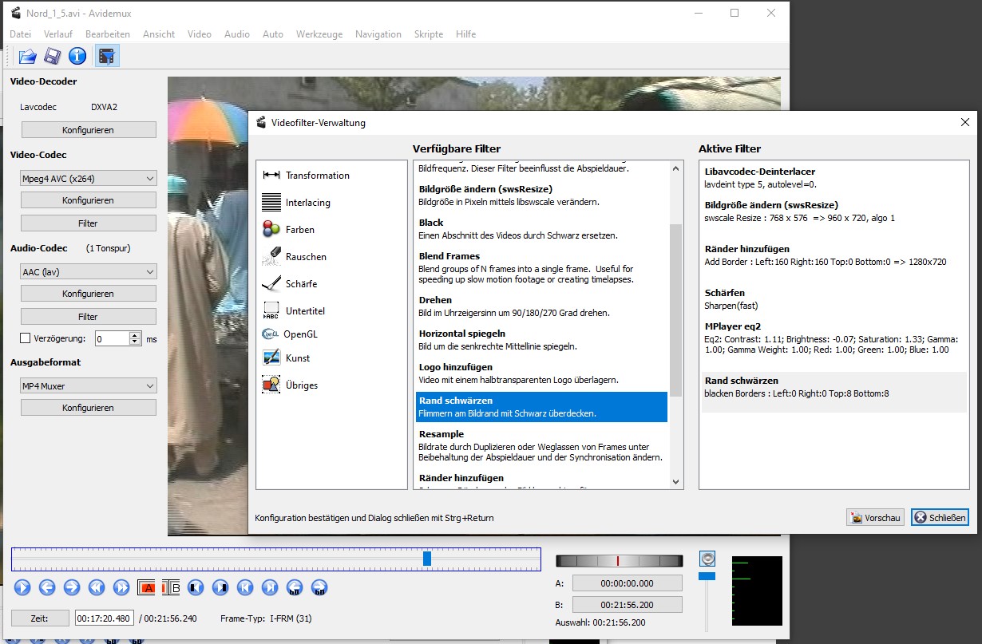Expand the MP4 Muxer output format dropdown
The image size is (982, 644).
88,386
